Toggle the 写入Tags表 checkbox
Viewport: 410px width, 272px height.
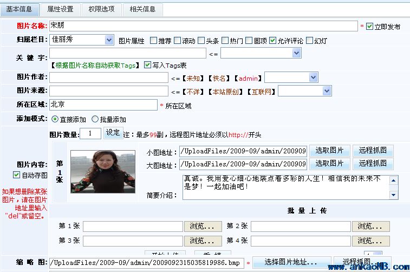coord(147,65)
